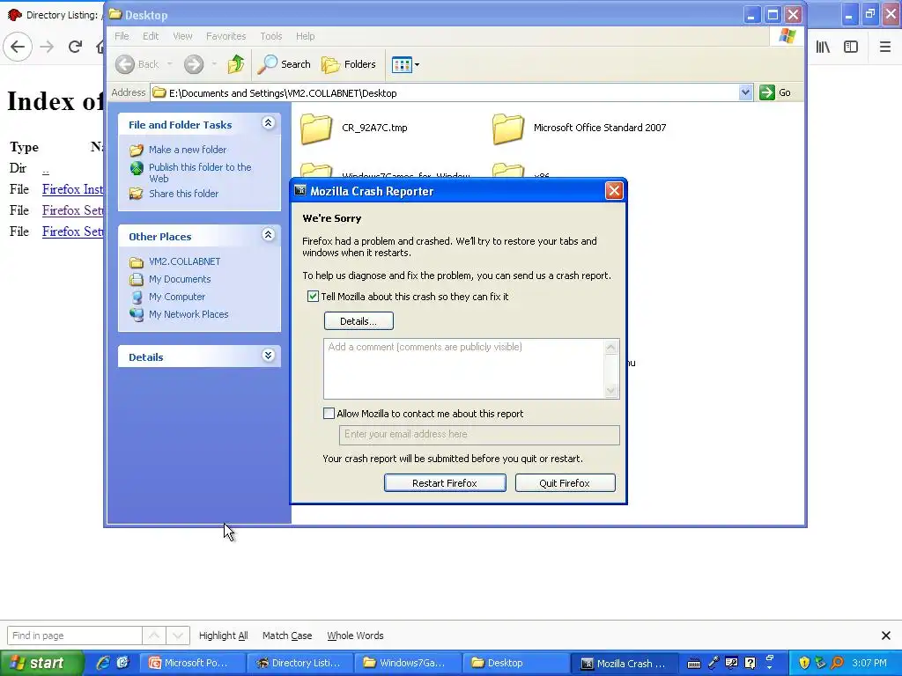Select CR_92A7C.tmp folder icon
This screenshot has width=902, height=676.
coord(316,129)
